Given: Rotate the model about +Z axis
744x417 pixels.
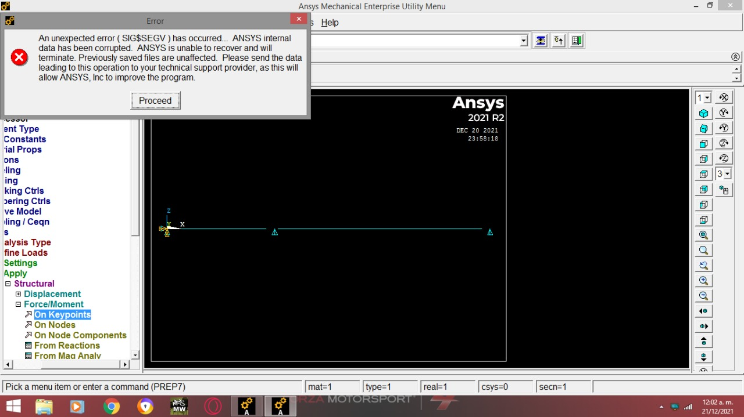Looking at the screenshot, I should 724,143.
